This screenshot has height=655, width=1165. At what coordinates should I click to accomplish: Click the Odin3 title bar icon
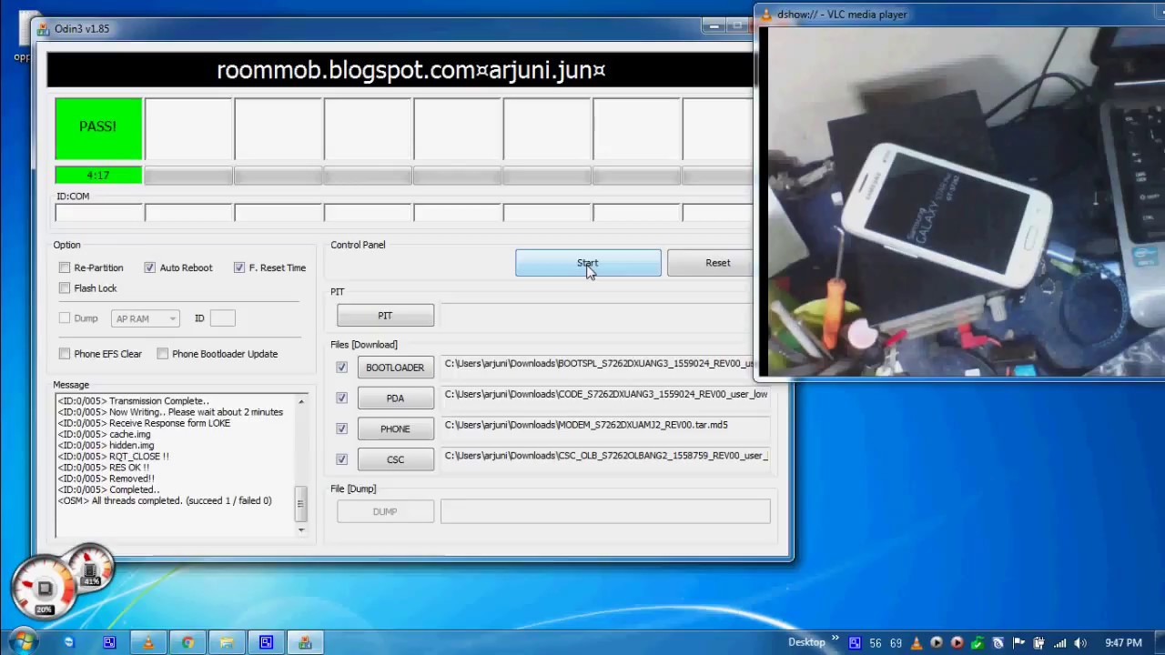(43, 28)
